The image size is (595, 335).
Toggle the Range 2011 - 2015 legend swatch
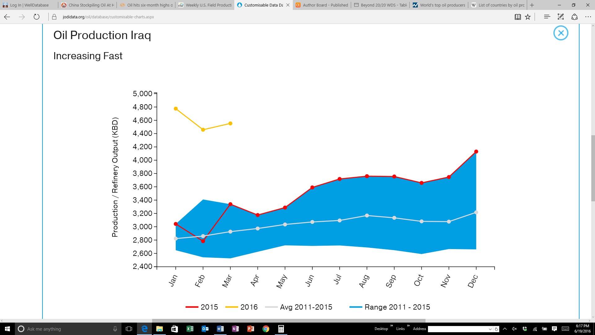point(356,307)
